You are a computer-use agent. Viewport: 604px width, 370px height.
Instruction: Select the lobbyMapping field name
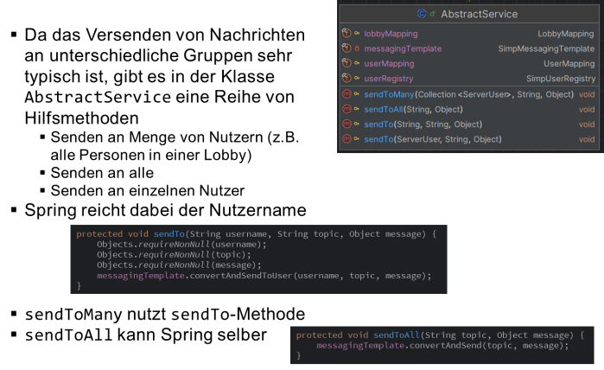(390, 34)
